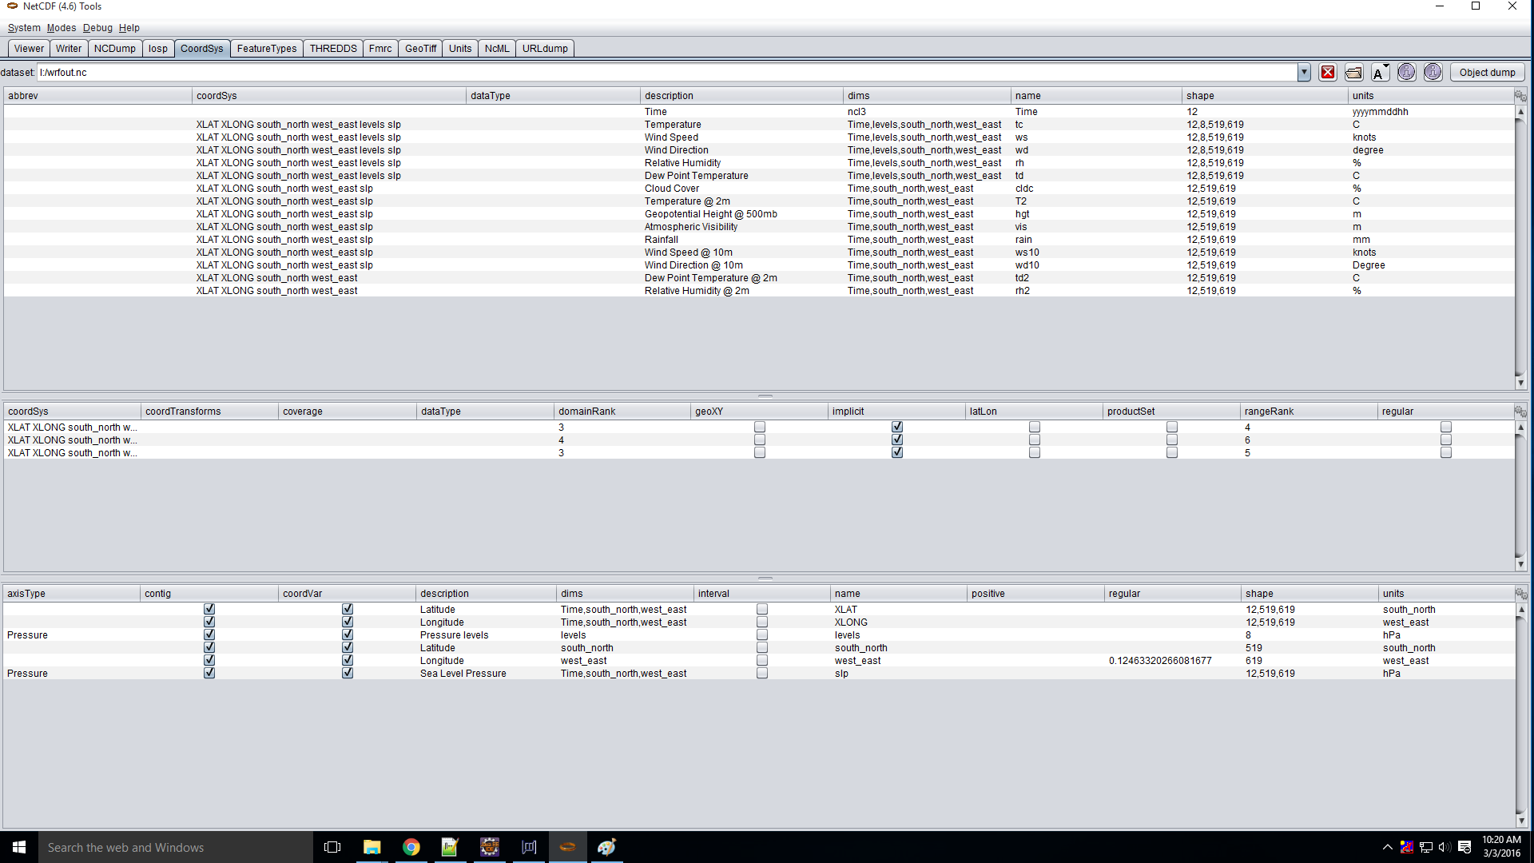Expand the dataset path dropdown arrow
The image size is (1534, 863).
(1304, 73)
